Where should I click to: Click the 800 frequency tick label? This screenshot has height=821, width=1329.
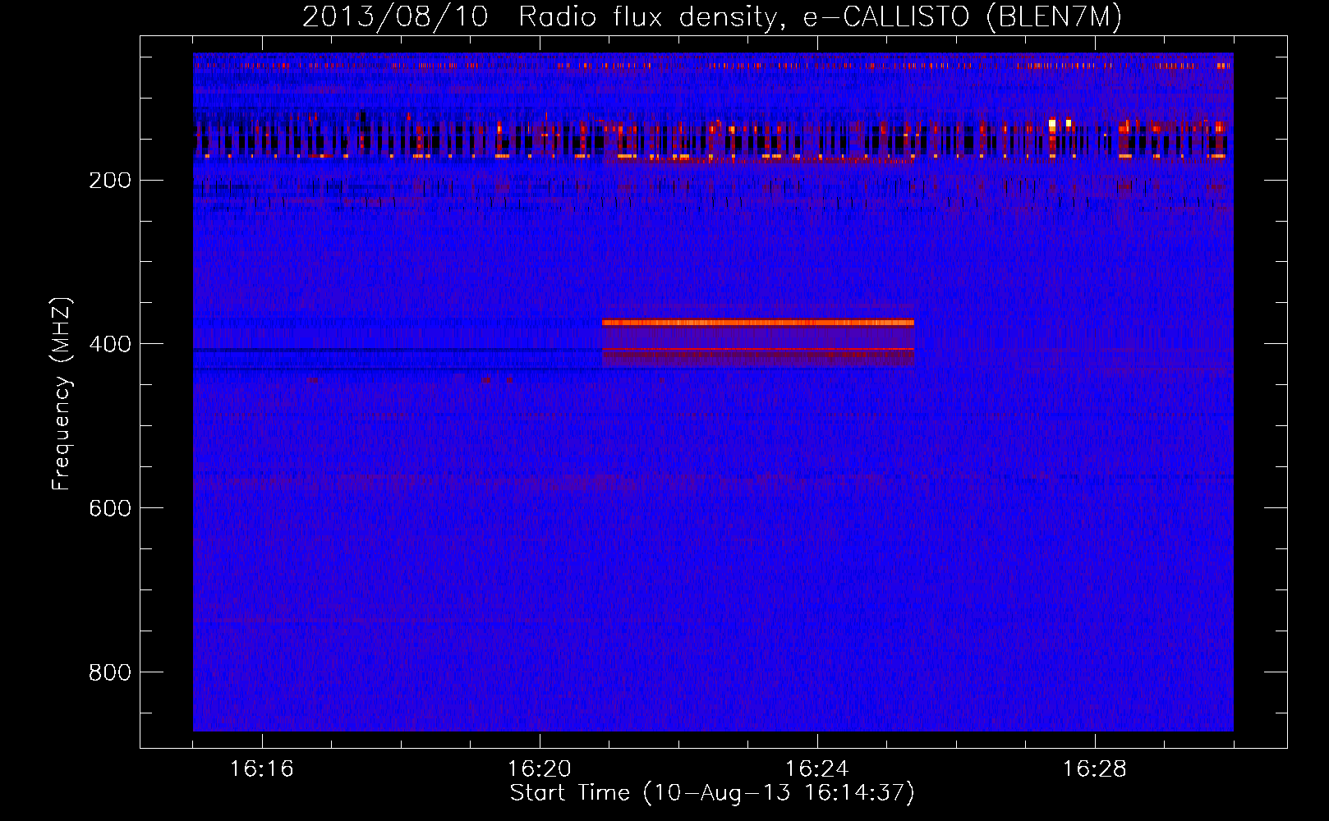pos(110,673)
